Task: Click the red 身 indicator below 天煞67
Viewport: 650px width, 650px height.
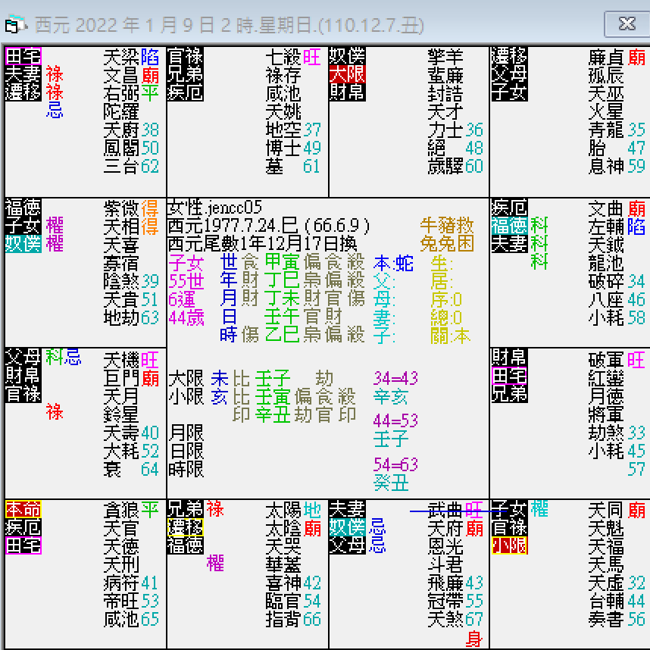Action: 472,638
